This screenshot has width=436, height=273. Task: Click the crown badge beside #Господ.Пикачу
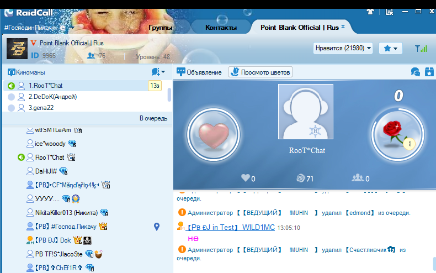(103, 226)
